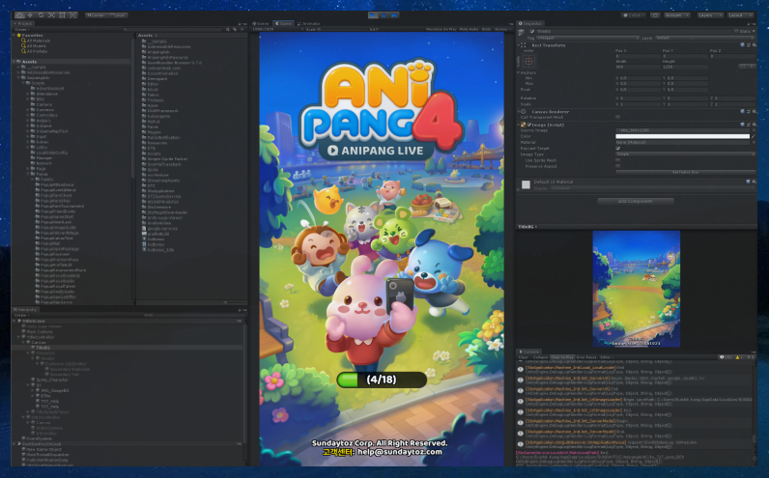Click the Project panel search field
The height and width of the screenshot is (478, 769).
174,29
